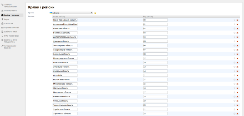Delete the Київська область region row

point(237,63)
